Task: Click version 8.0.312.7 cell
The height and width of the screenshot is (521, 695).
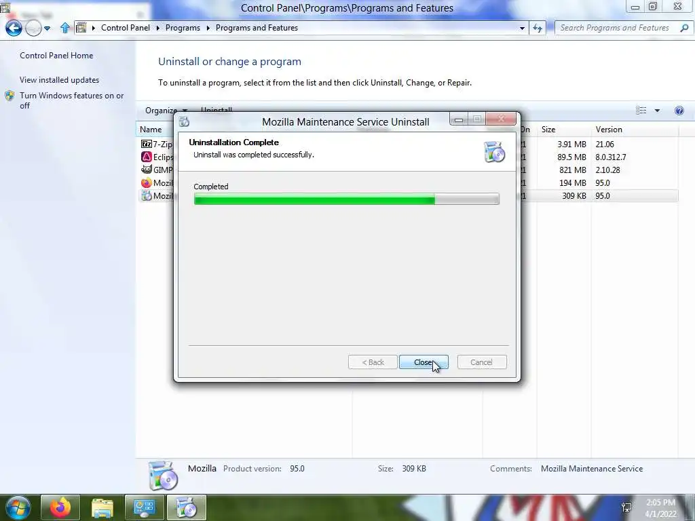Action: click(611, 157)
